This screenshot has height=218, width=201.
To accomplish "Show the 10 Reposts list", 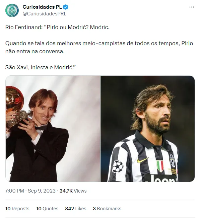I will (17, 209).
